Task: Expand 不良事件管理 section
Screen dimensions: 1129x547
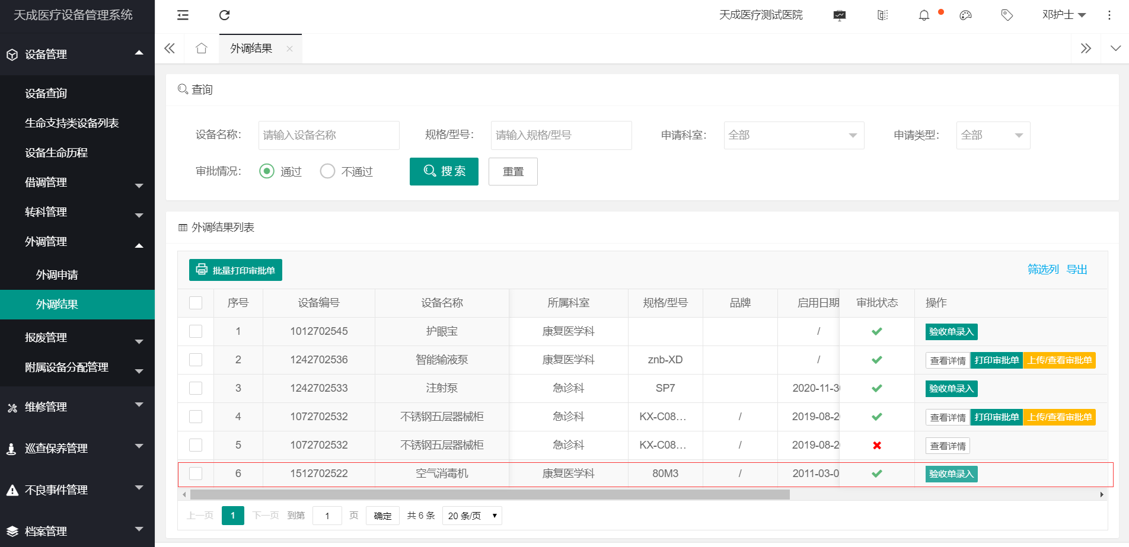Action: 77,490
